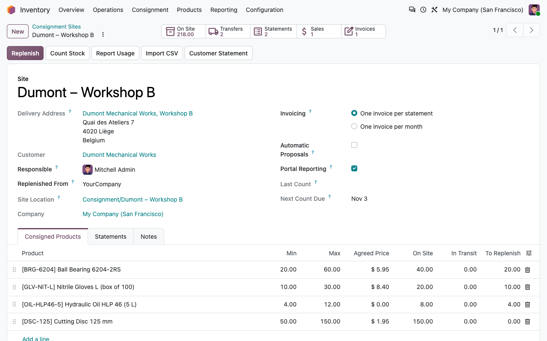Click the Count Stock button
547x341 pixels.
[x=68, y=53]
